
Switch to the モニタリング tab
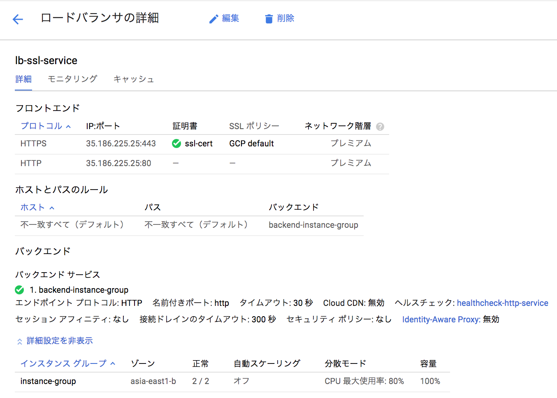coord(72,79)
